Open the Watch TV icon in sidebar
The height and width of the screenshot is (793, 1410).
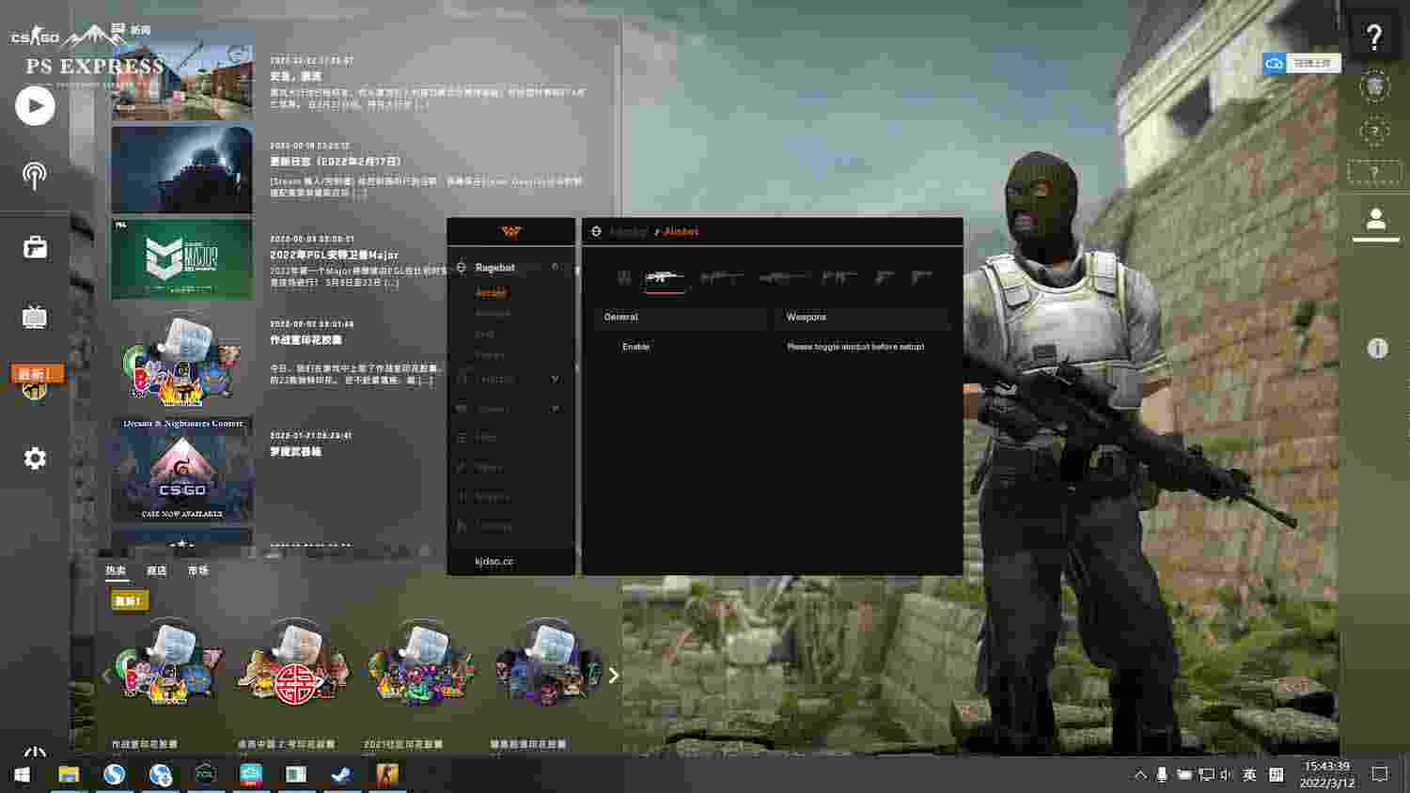(x=35, y=317)
